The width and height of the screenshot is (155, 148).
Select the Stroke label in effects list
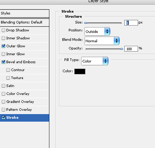(x=12, y=117)
